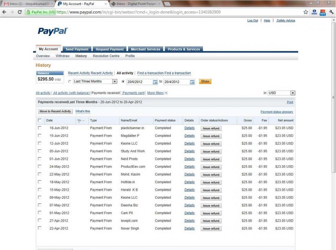This screenshot has height=250, width=336.
Task: Open the Merchant Services tab
Action: [145, 49]
